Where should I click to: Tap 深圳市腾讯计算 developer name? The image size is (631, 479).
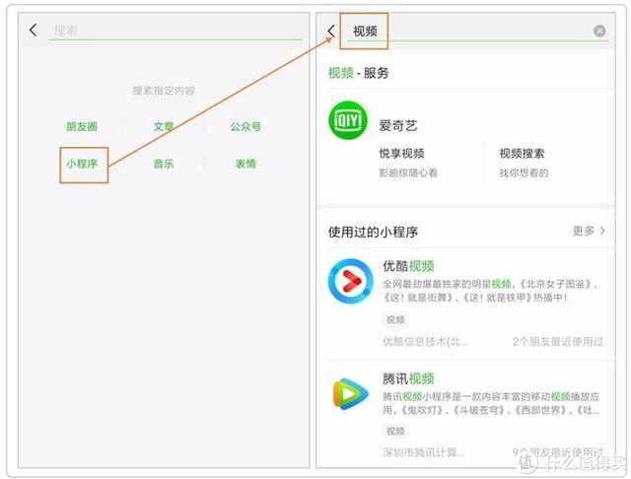423,452
